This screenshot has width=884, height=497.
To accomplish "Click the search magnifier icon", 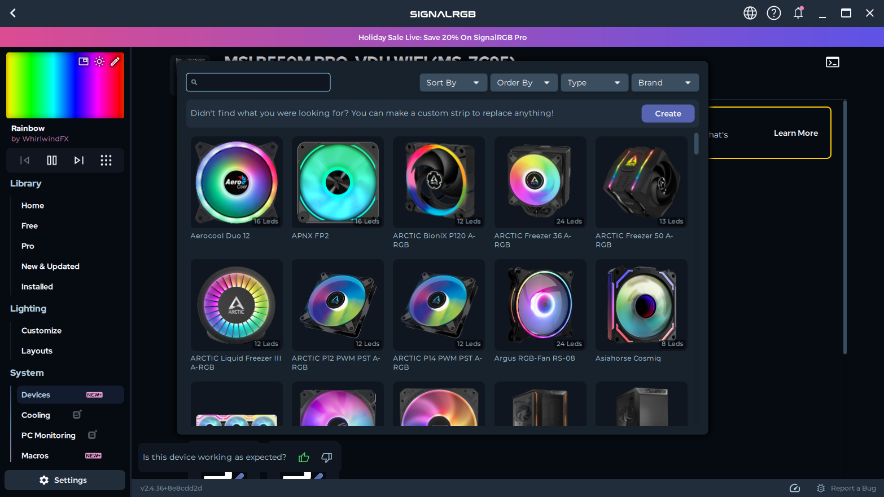I will coord(194,82).
